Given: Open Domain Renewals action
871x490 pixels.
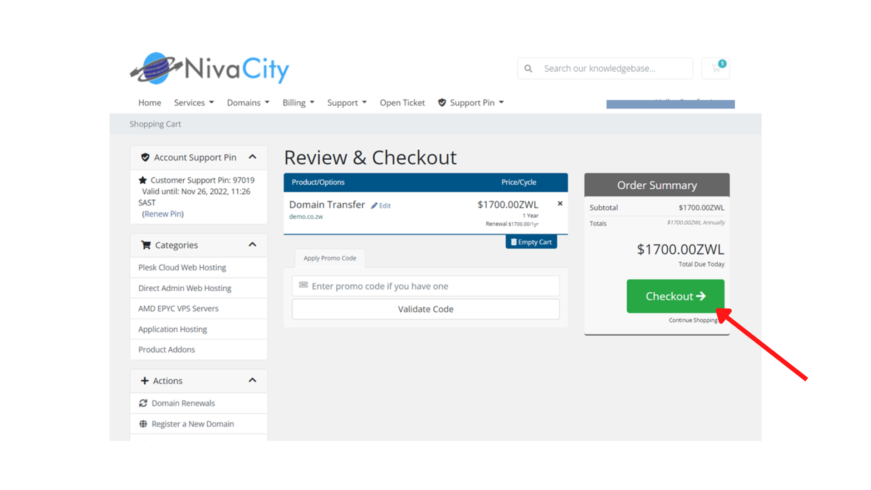Looking at the screenshot, I should 199,403.
